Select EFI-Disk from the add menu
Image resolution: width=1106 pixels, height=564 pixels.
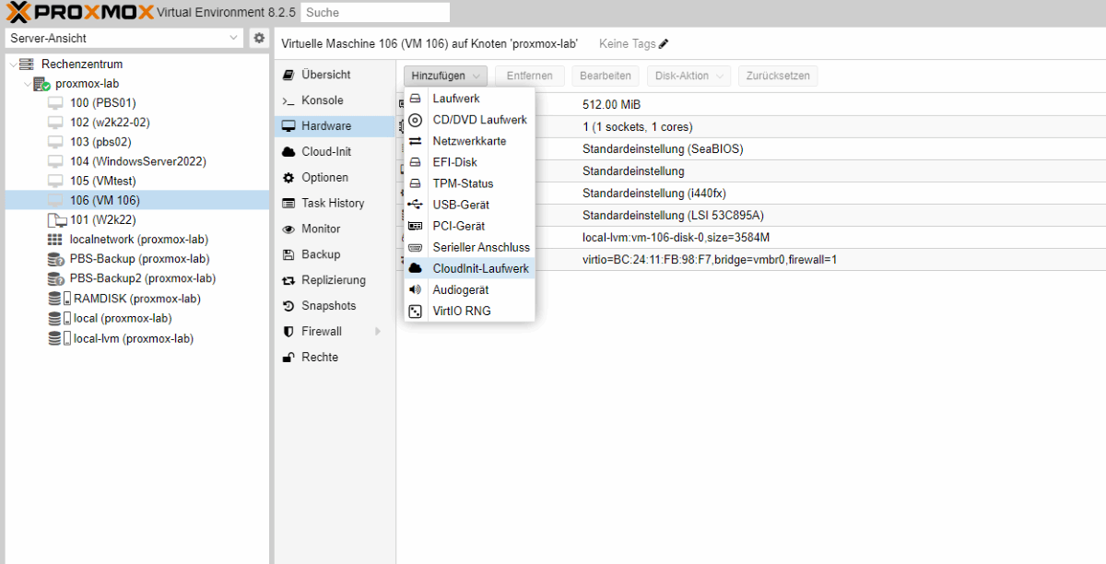pos(454,162)
